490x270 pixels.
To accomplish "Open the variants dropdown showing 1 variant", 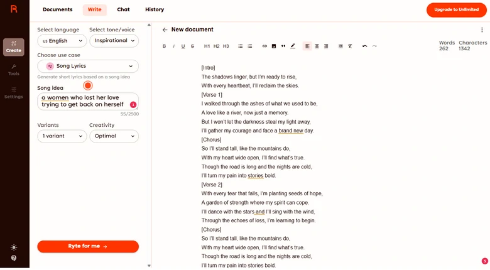I will point(62,136).
